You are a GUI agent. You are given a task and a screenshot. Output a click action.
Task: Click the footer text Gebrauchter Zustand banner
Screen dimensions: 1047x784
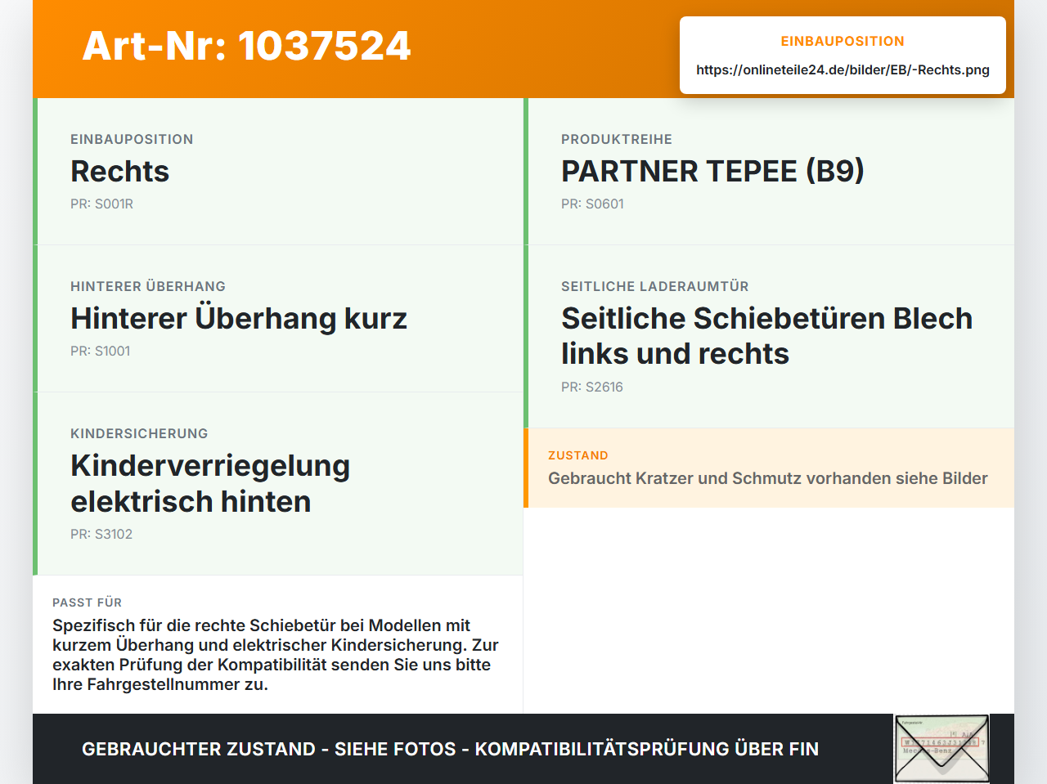pos(450,749)
